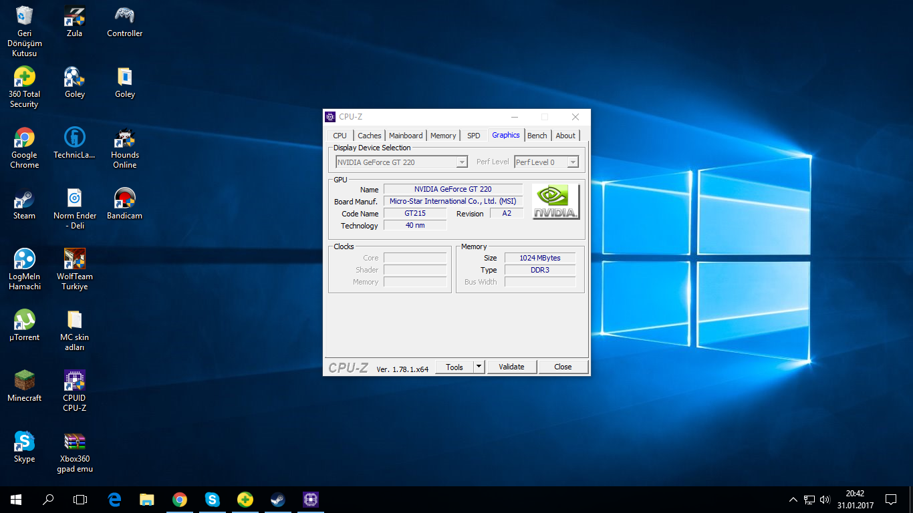Open the Action Center notifications
Image resolution: width=913 pixels, height=513 pixels.
[891, 499]
